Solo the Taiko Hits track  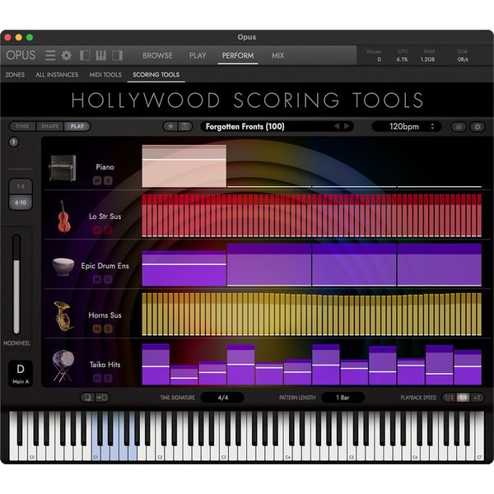[x=108, y=378]
